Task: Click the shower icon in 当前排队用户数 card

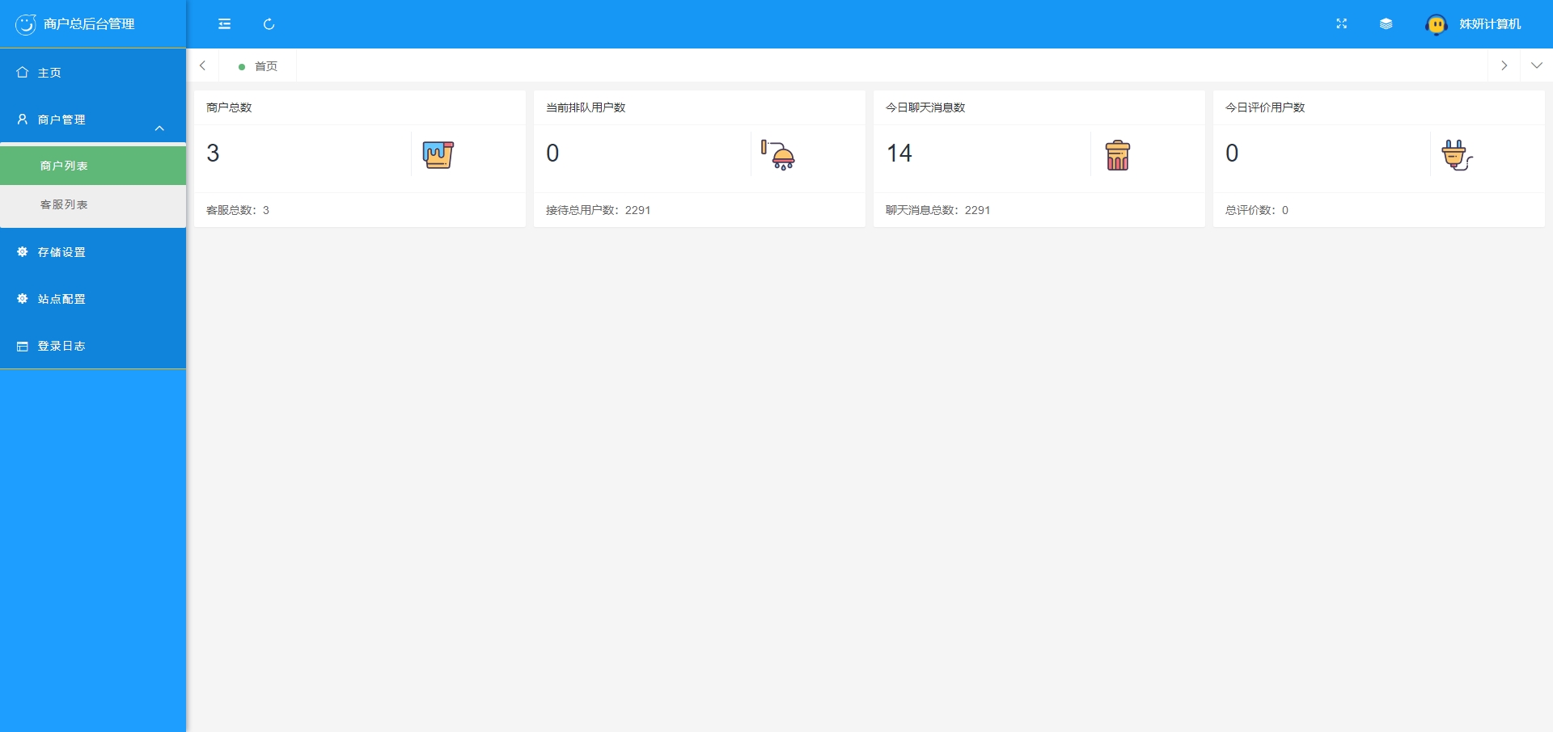Action: click(778, 154)
